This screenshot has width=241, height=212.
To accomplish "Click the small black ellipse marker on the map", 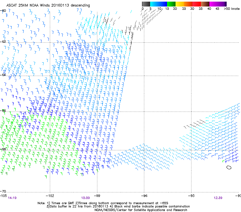I will click(x=229, y=167).
